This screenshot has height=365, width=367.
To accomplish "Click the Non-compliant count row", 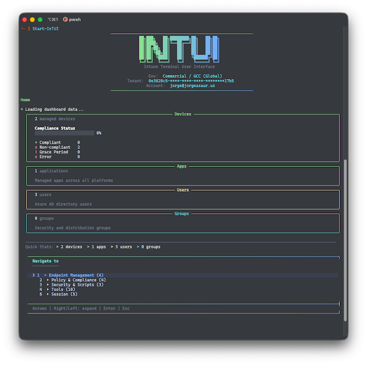I will (x=58, y=147).
